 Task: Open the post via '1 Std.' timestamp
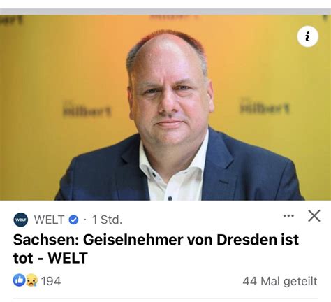click(x=107, y=220)
